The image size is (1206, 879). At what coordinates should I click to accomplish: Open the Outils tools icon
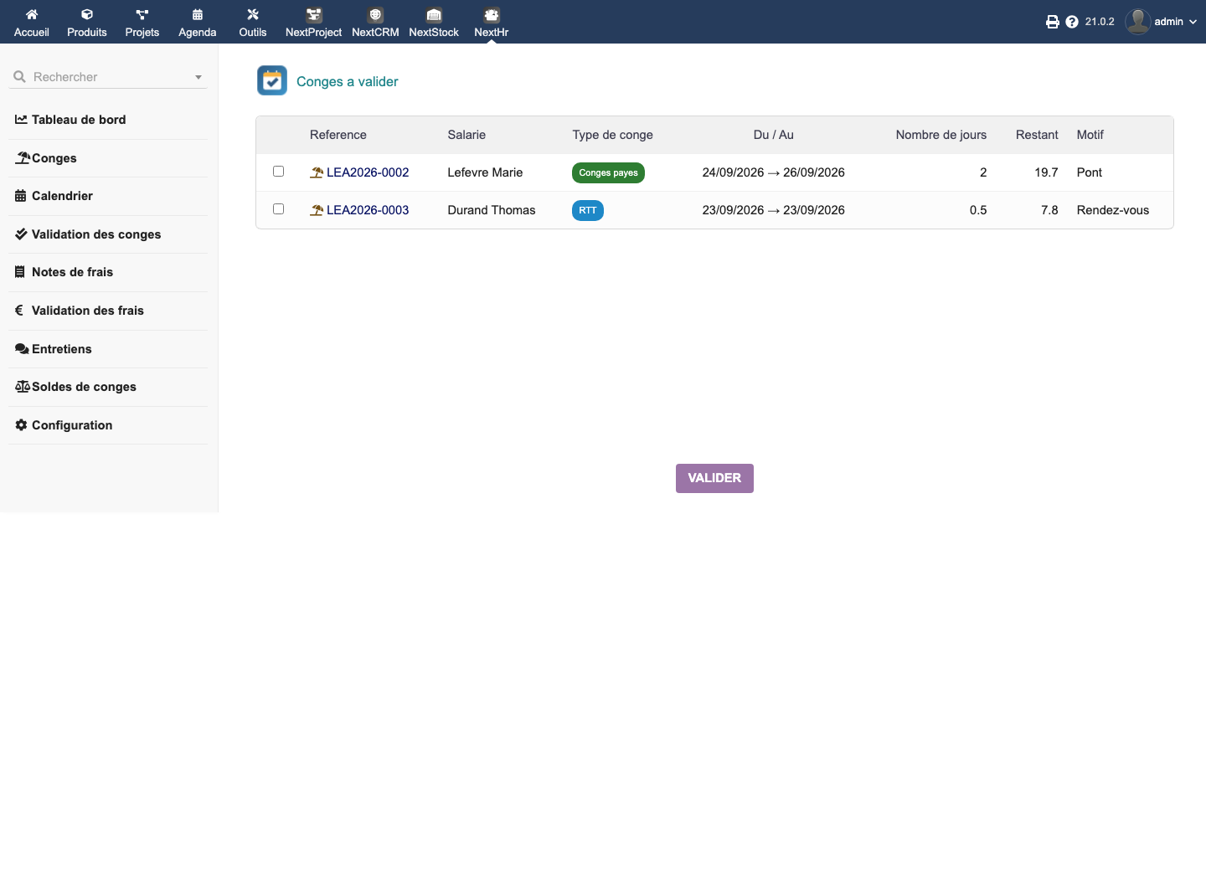[x=253, y=14]
